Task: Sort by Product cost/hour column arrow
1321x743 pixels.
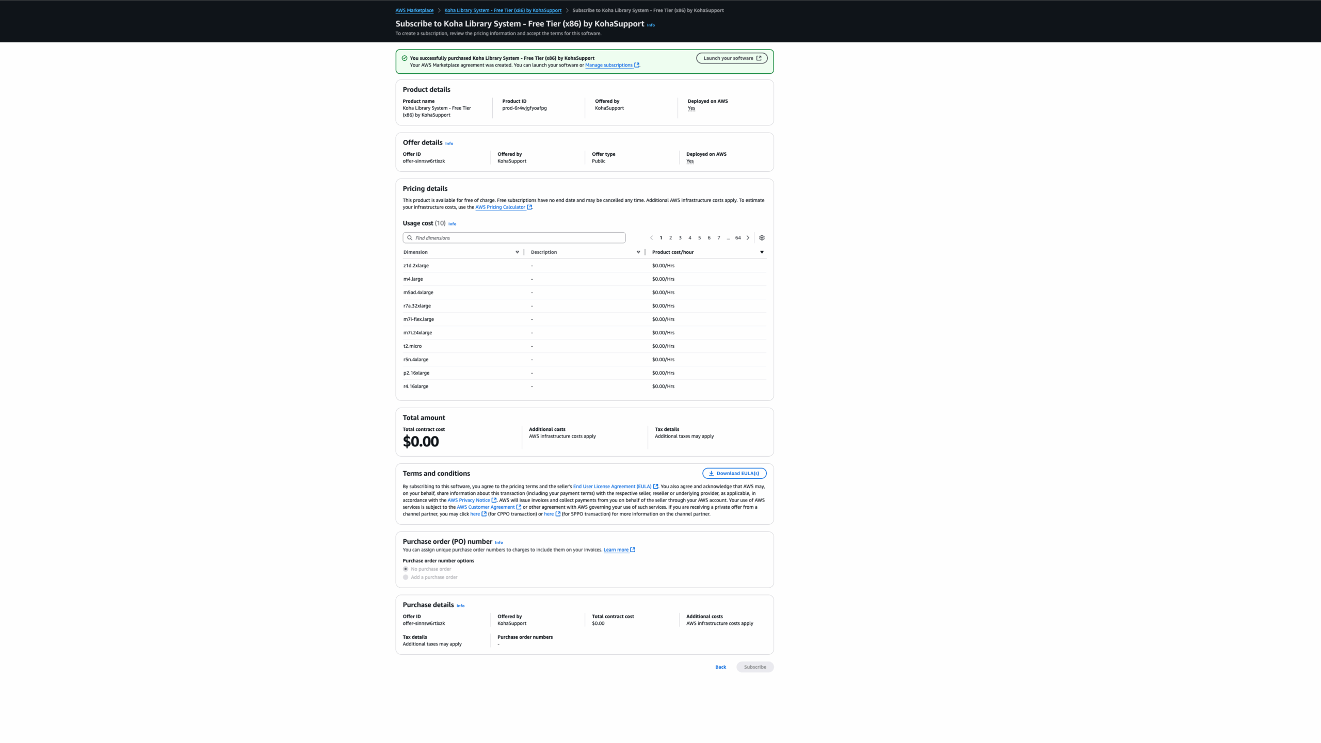Action: click(762, 252)
